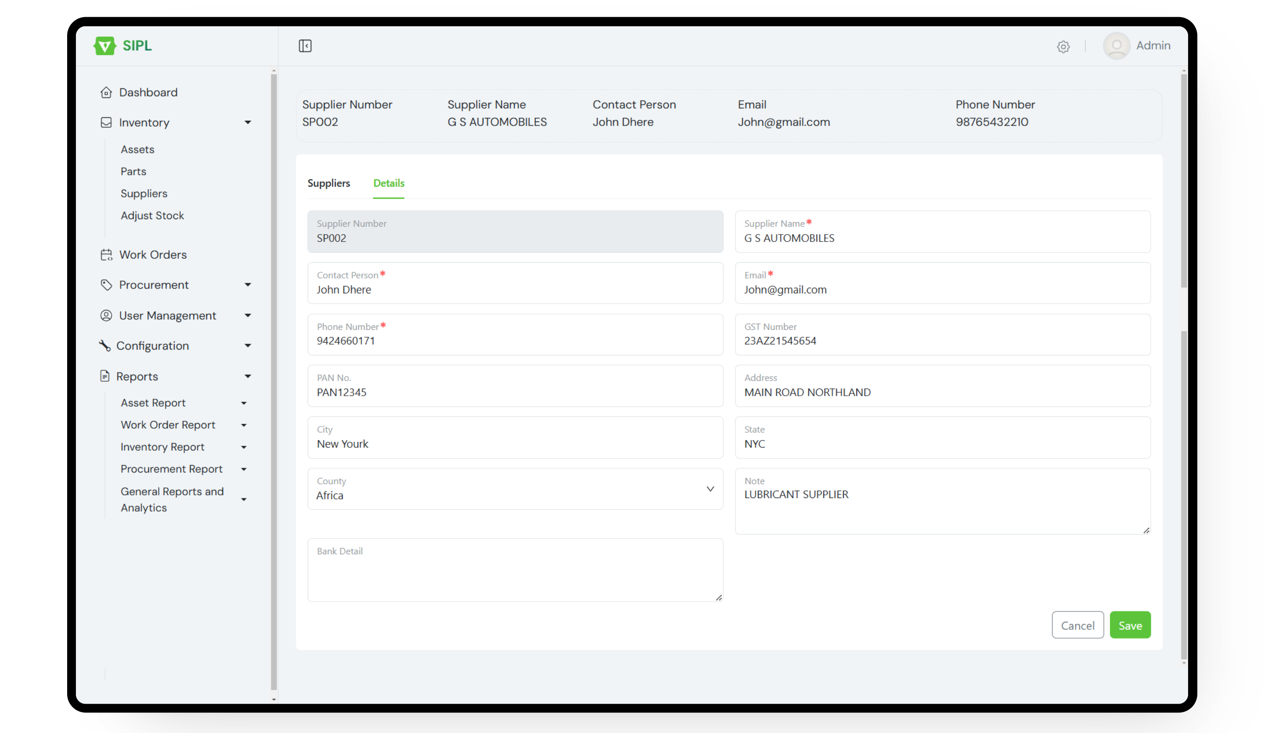1264x733 pixels.
Task: Expand the Inventory Report section
Action: point(244,447)
